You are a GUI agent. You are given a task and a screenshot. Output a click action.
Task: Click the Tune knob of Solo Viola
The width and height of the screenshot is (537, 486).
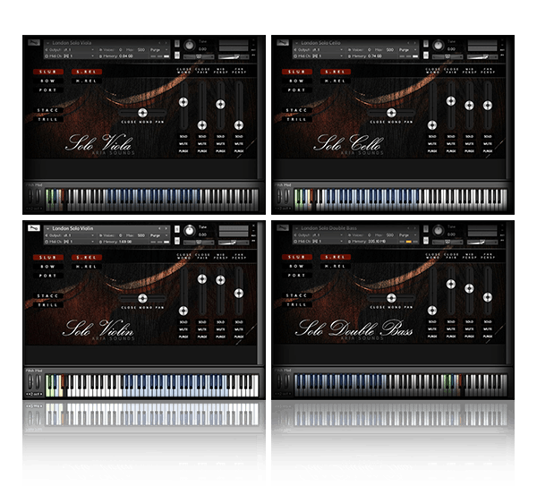tap(190, 45)
